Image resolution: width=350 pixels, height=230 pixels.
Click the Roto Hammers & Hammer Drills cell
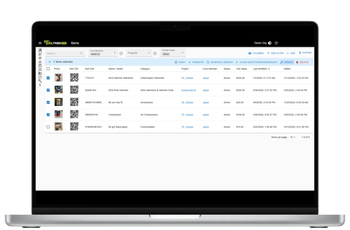[x=157, y=90]
